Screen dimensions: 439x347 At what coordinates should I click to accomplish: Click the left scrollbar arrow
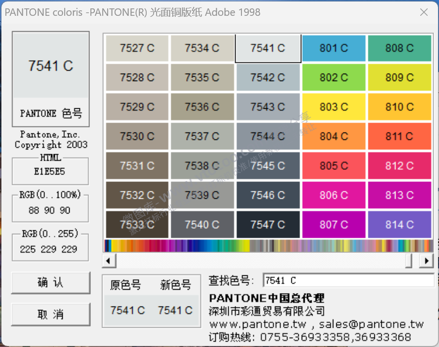109,260
